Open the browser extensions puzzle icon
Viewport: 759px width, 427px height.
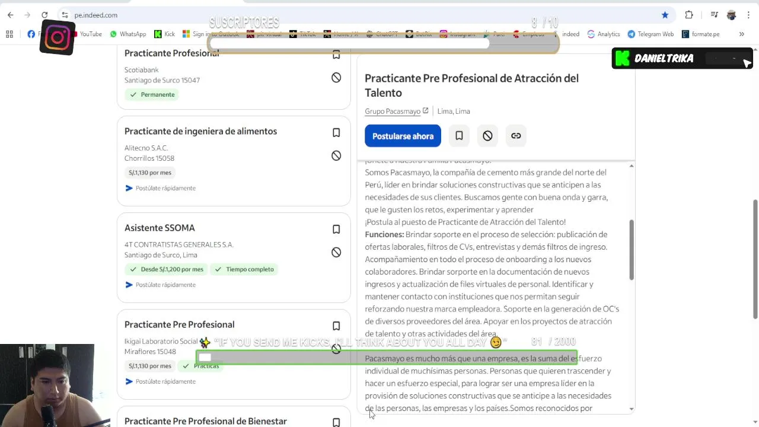click(689, 15)
